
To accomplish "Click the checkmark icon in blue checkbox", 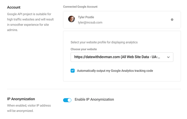I will click(x=73, y=71).
